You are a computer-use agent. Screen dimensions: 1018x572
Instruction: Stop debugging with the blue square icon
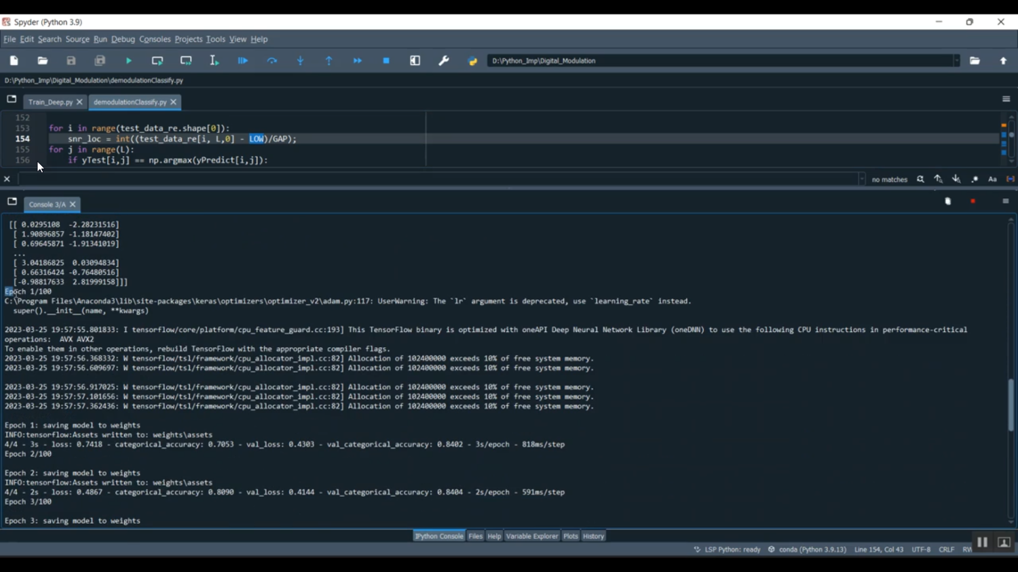point(386,61)
